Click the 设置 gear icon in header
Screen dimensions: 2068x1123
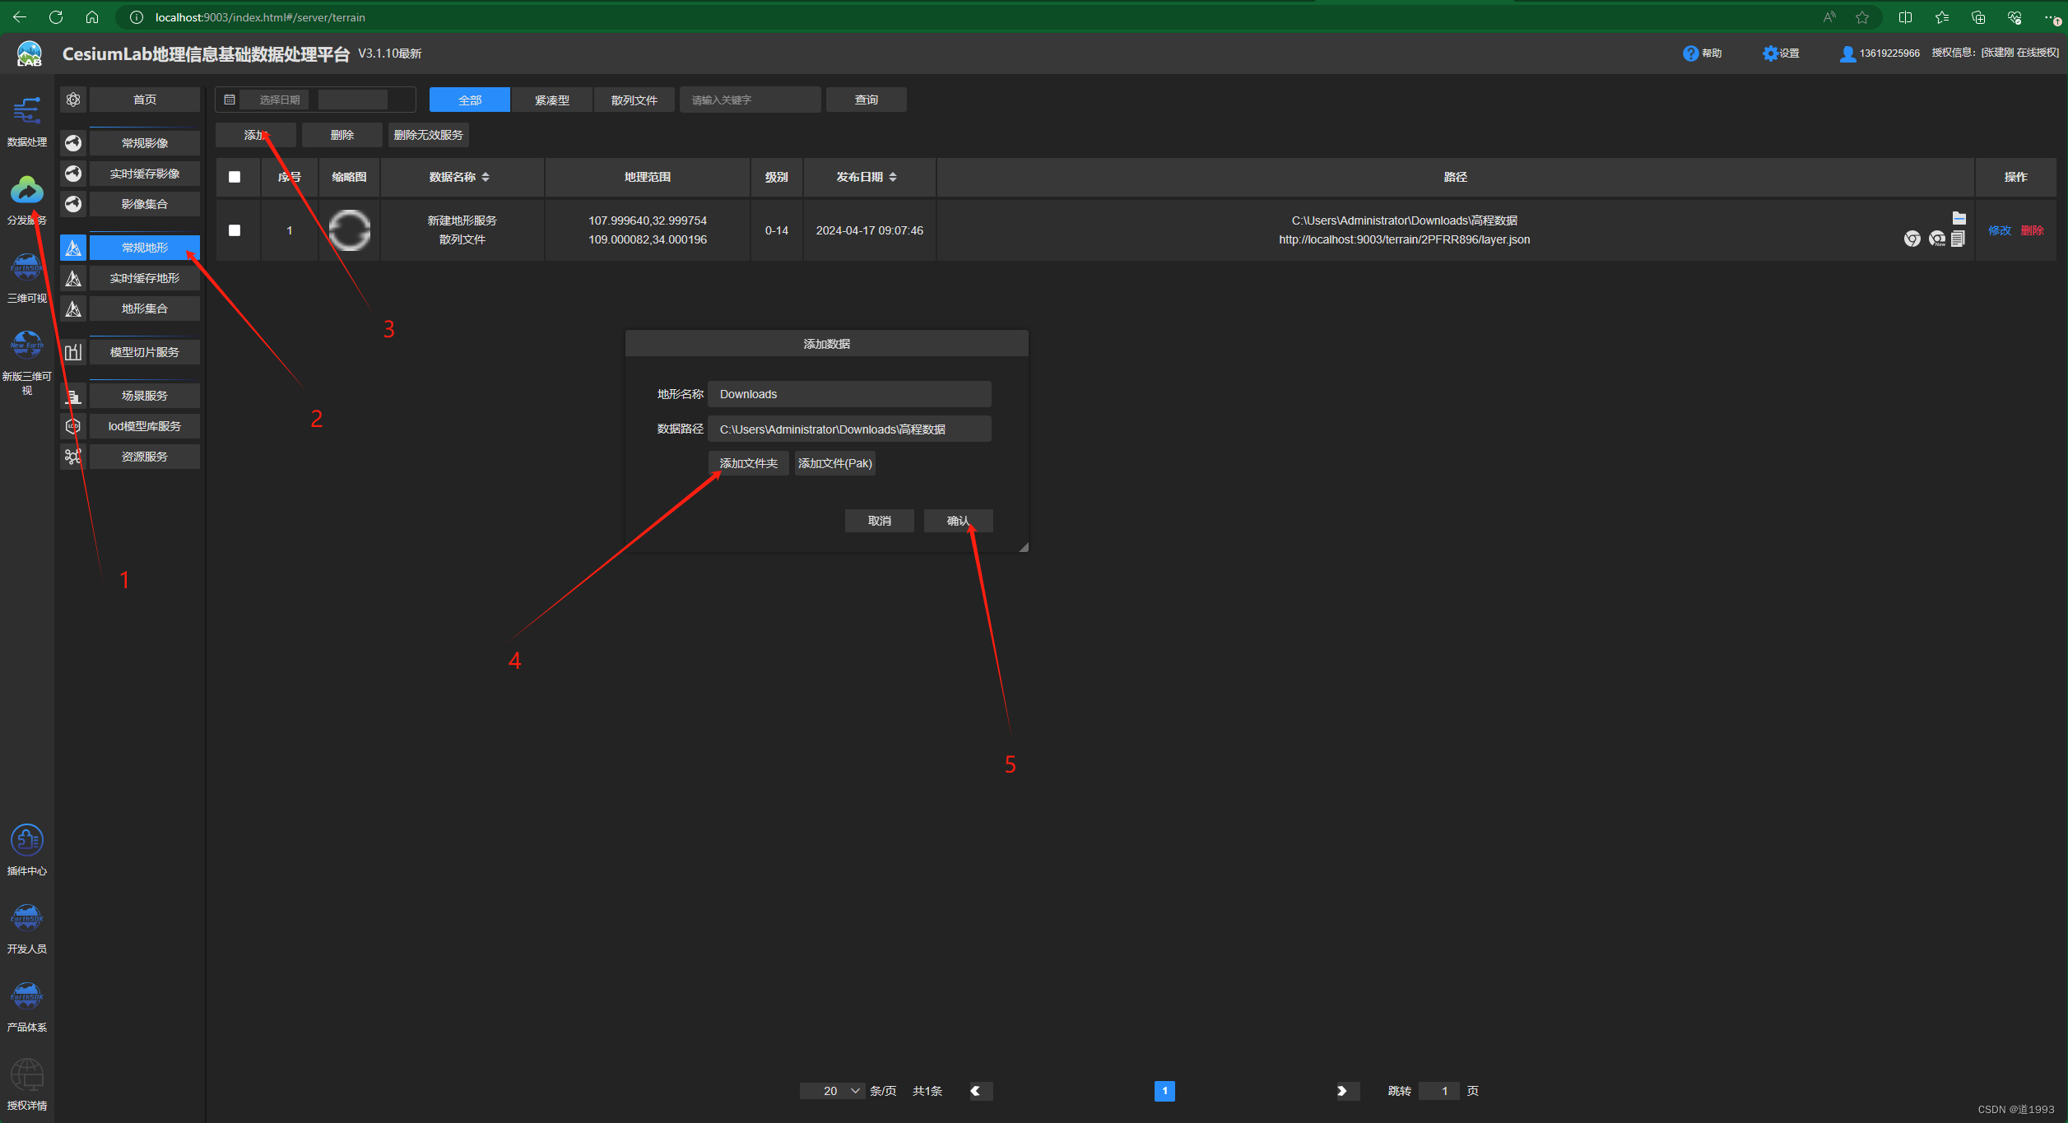pos(1770,53)
